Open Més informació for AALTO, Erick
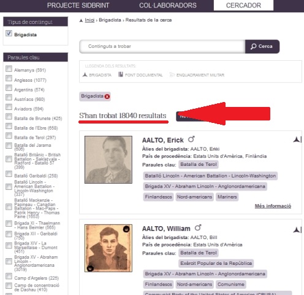The image size is (304, 295). pyautogui.click(x=273, y=206)
